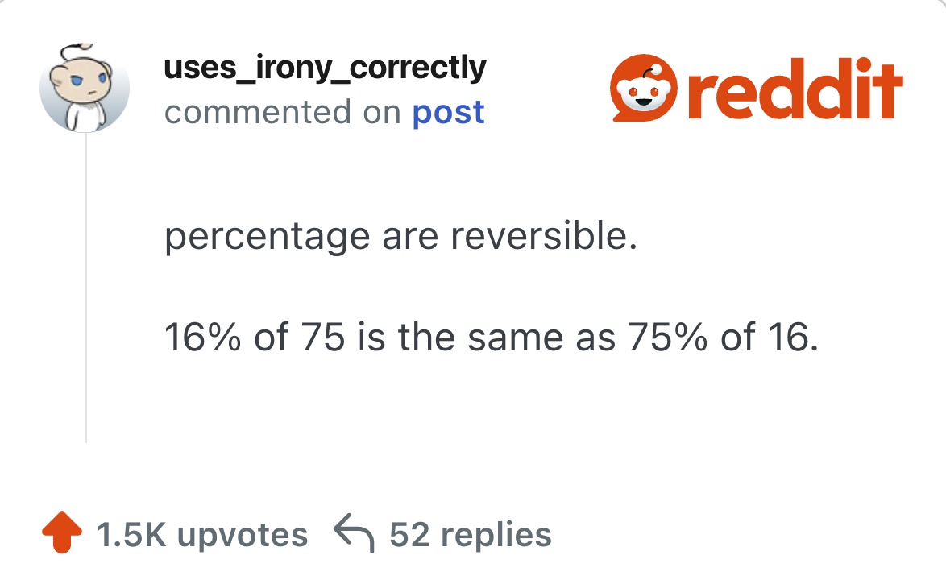
Task: Follow the blue "post" link
Action: point(448,113)
